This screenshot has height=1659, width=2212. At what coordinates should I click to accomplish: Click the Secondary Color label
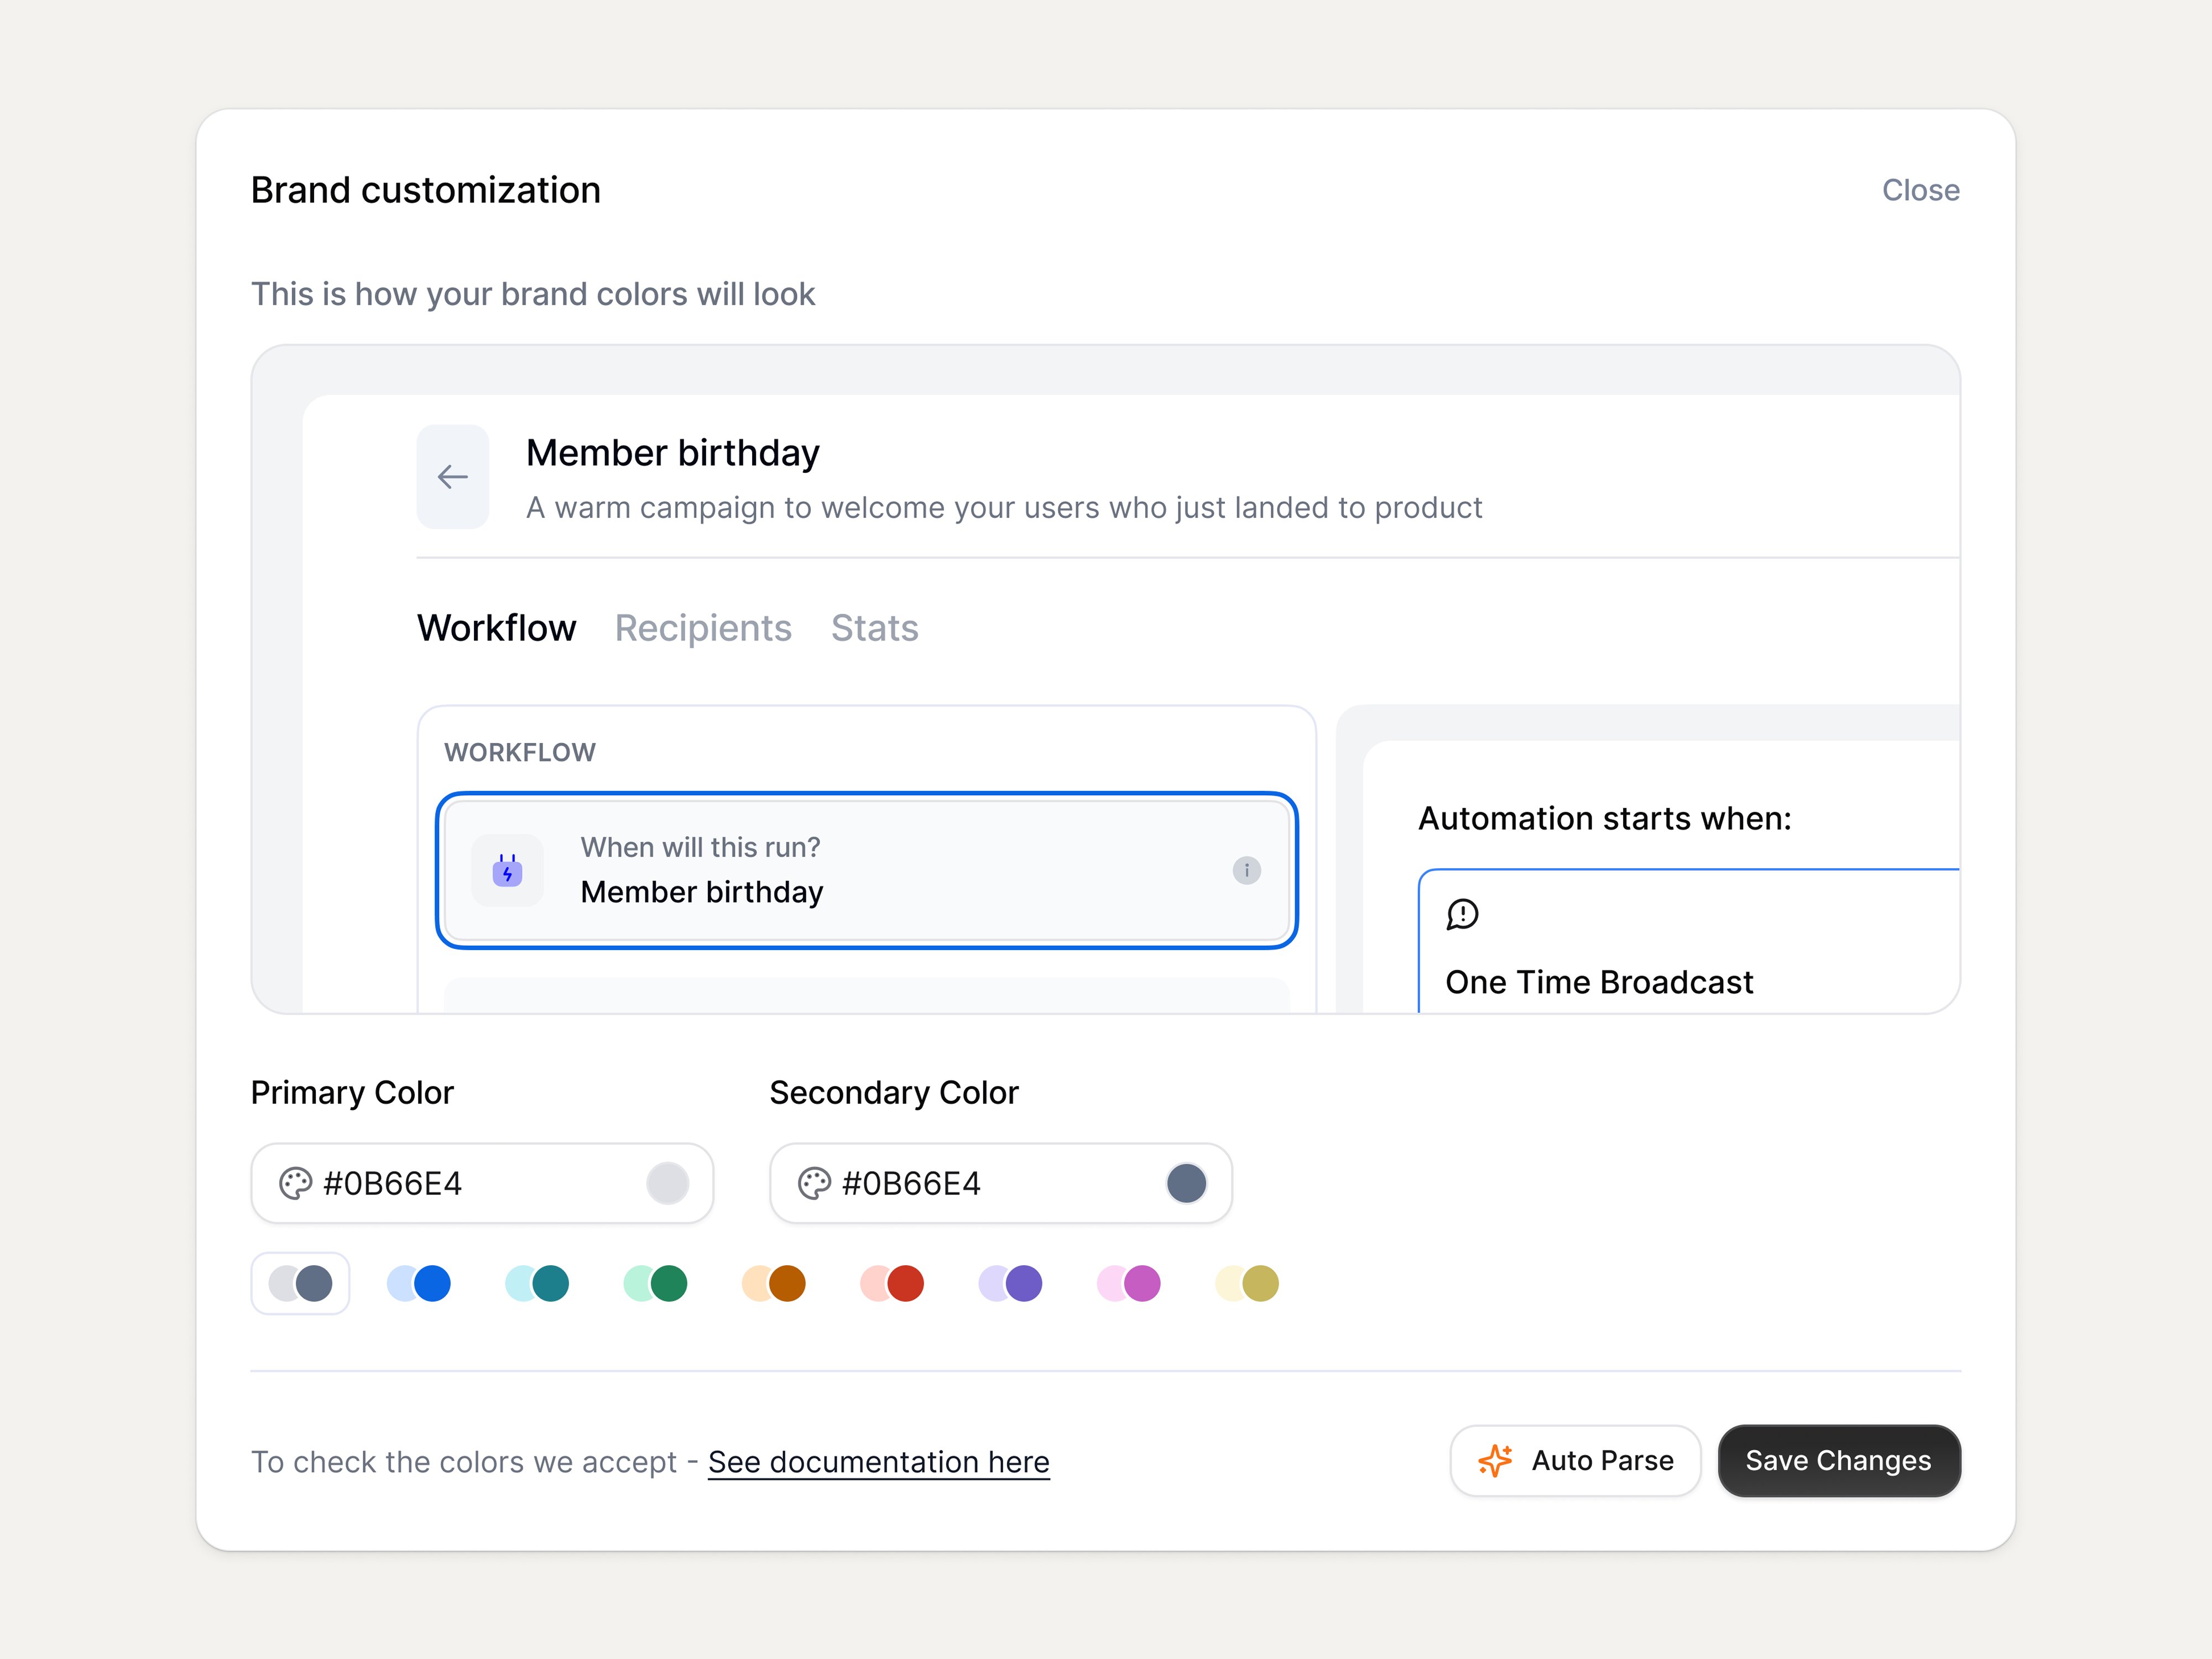[x=893, y=1092]
